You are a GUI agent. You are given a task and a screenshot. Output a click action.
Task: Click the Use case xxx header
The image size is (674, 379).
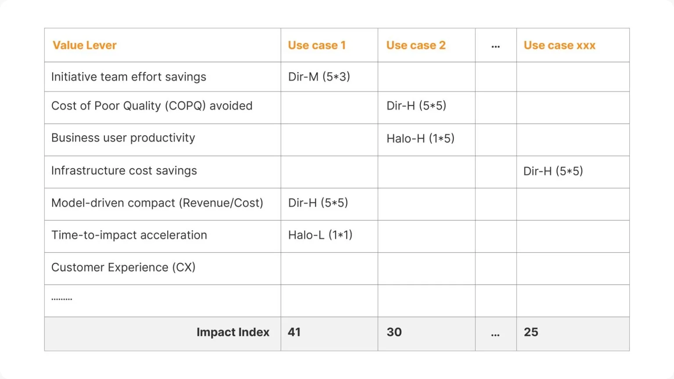click(x=559, y=45)
